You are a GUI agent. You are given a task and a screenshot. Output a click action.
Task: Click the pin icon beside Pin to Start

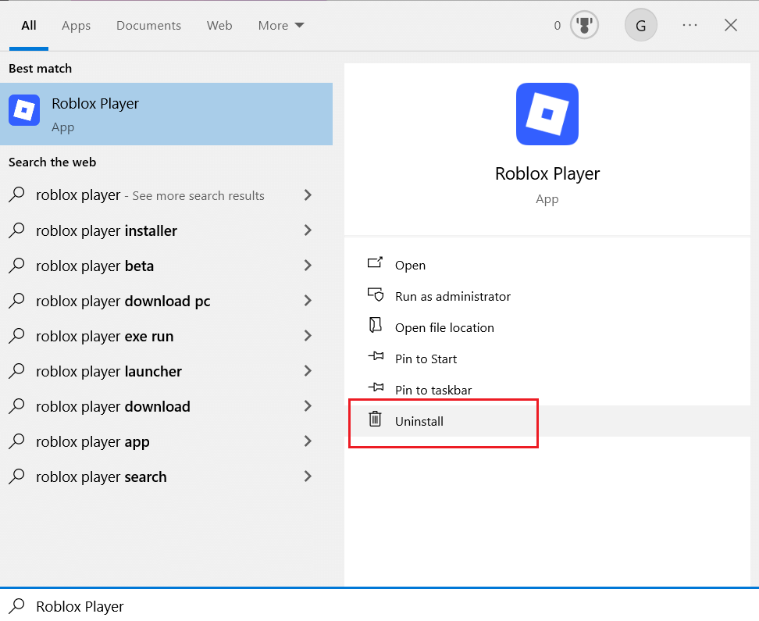point(375,356)
